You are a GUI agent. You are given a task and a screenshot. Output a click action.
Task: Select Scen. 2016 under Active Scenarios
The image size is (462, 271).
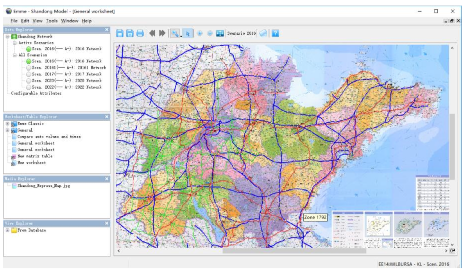(66, 49)
